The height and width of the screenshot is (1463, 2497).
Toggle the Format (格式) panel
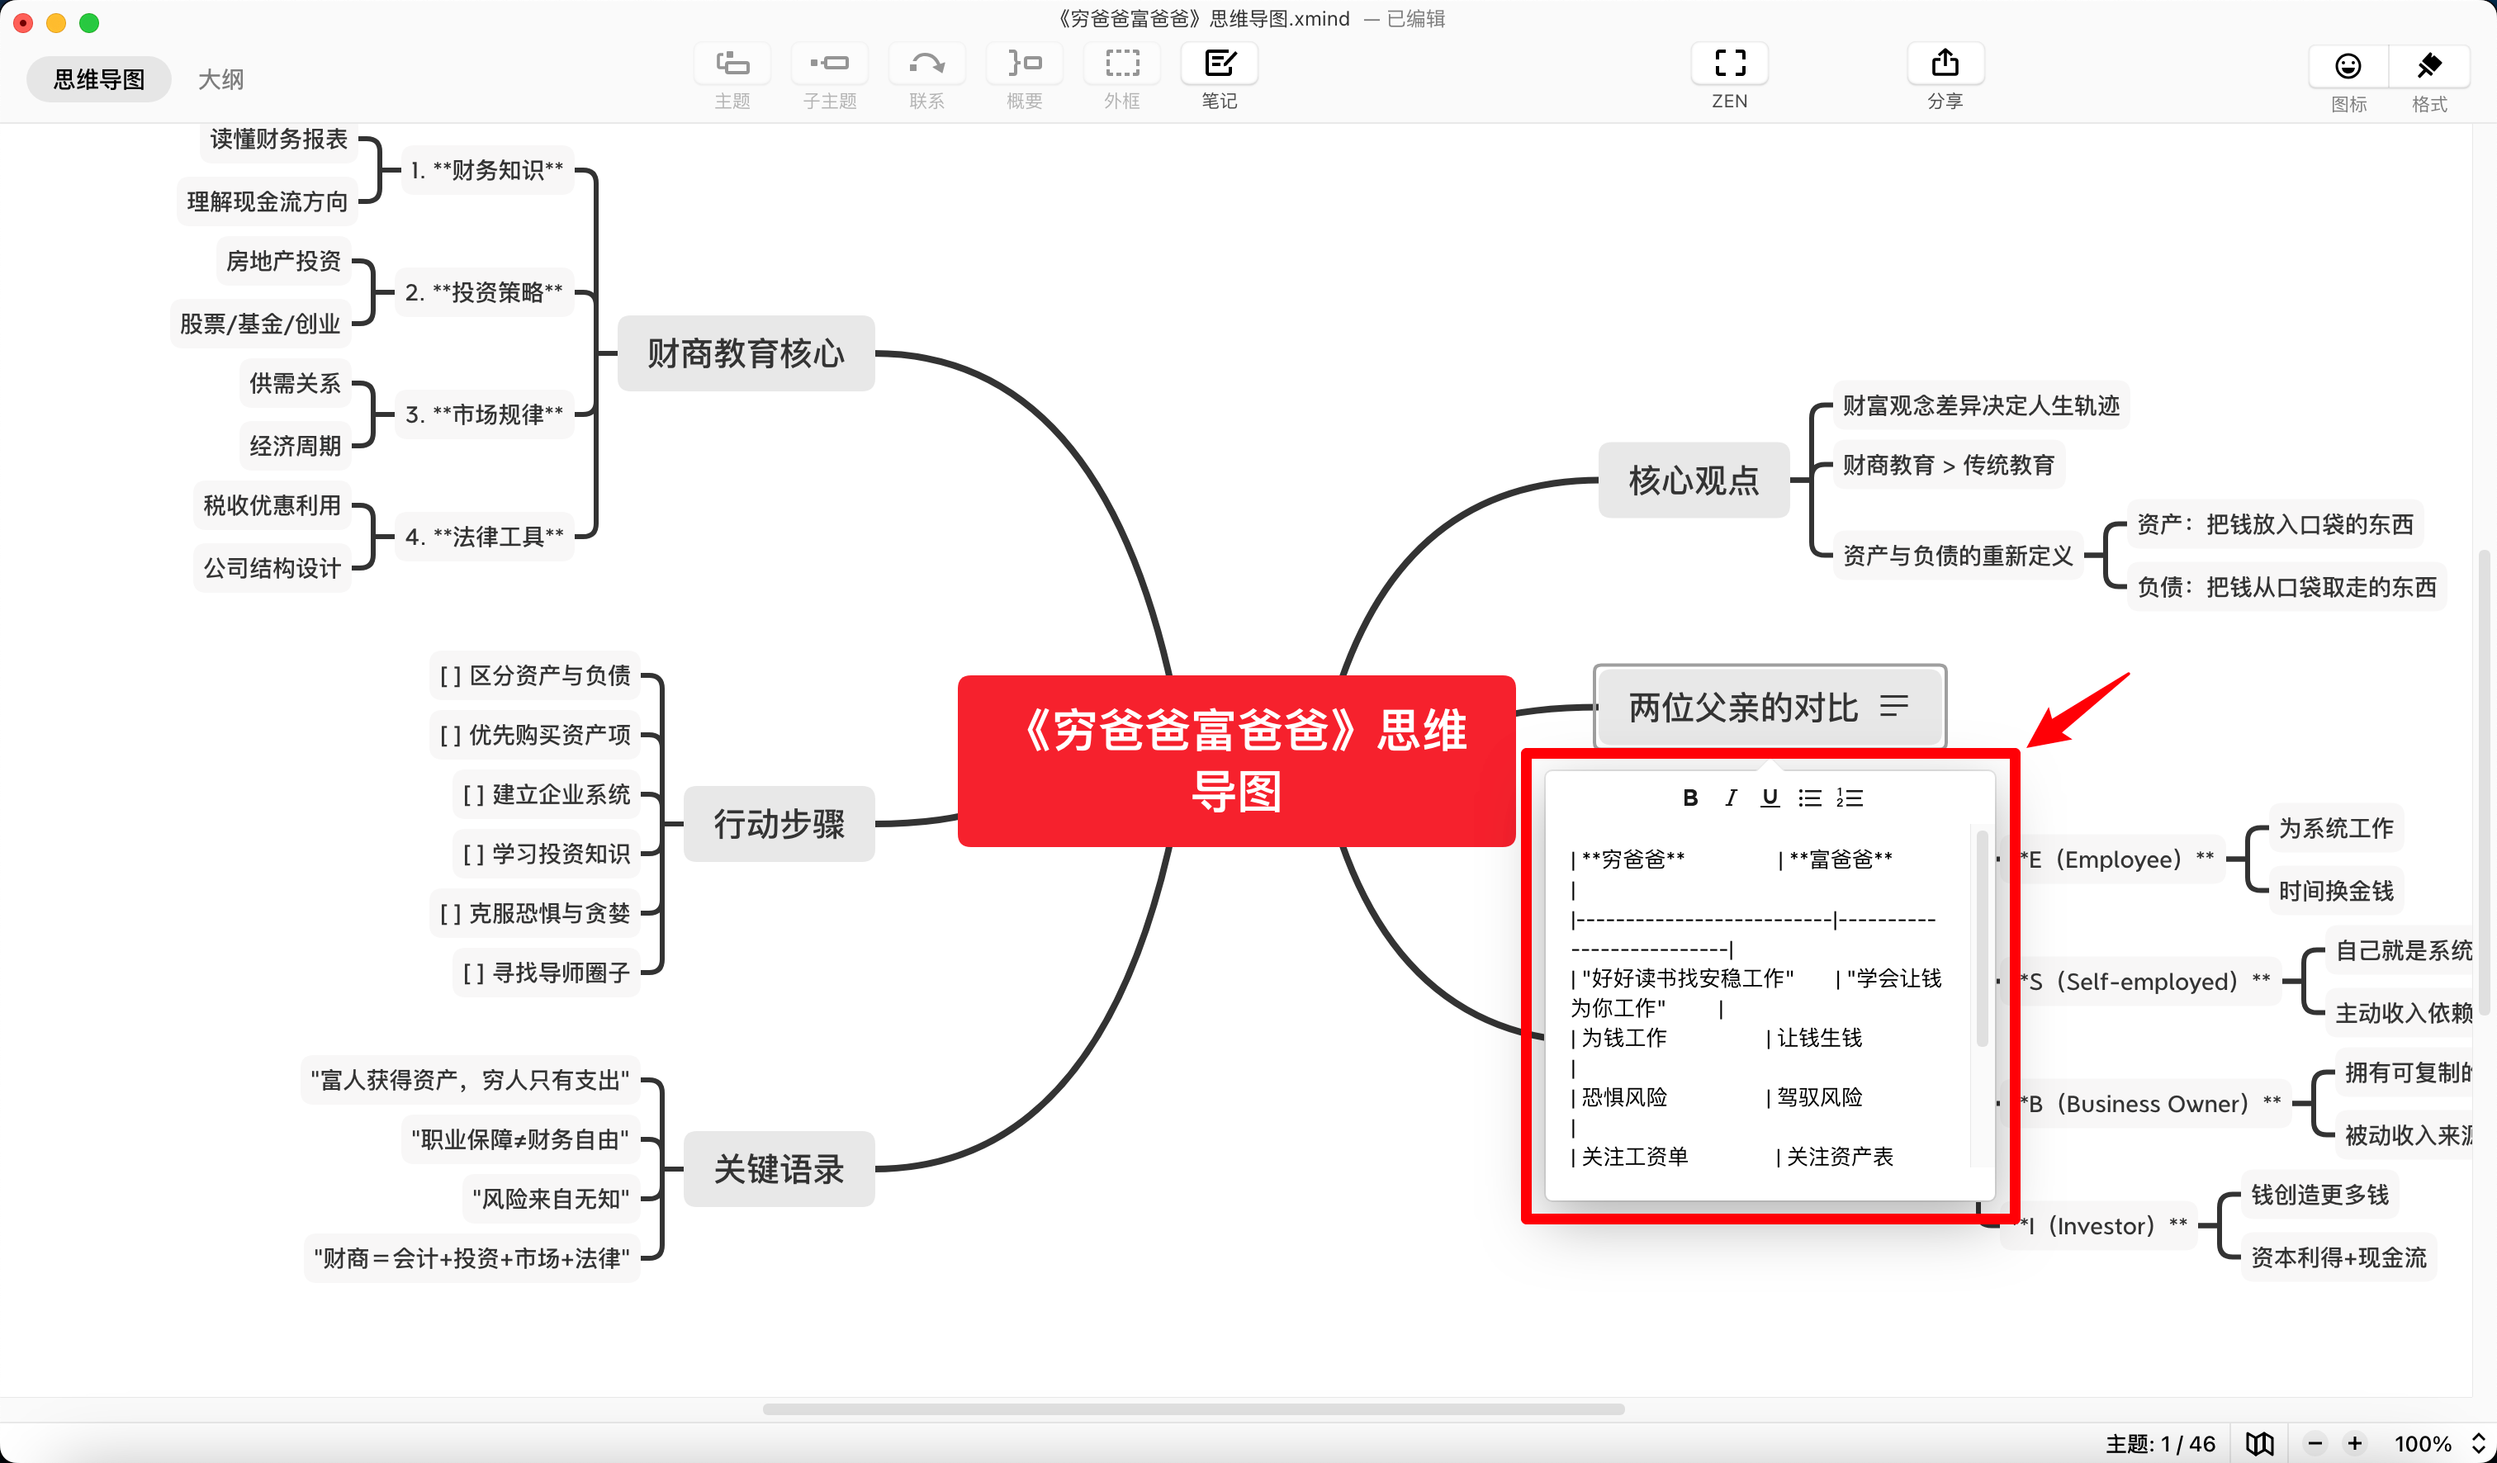pos(2428,68)
